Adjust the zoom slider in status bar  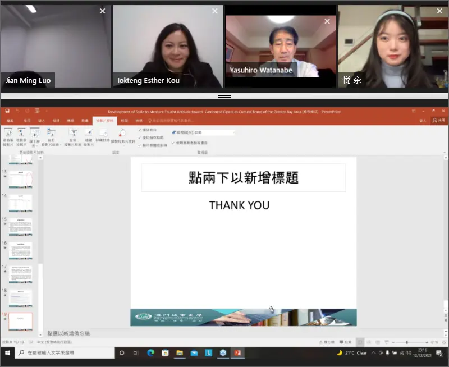click(x=406, y=342)
